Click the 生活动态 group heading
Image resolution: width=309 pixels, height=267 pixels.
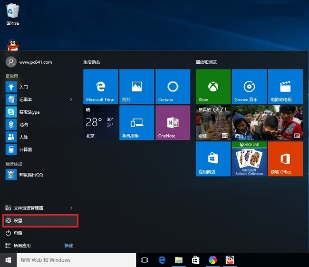click(x=92, y=62)
